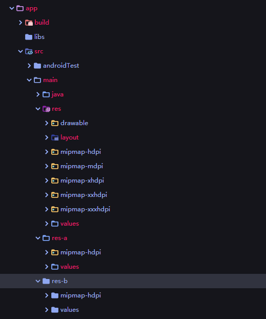This screenshot has height=319, width=266.
Task: Expand the androidTest folder chevron
Action: 29,66
